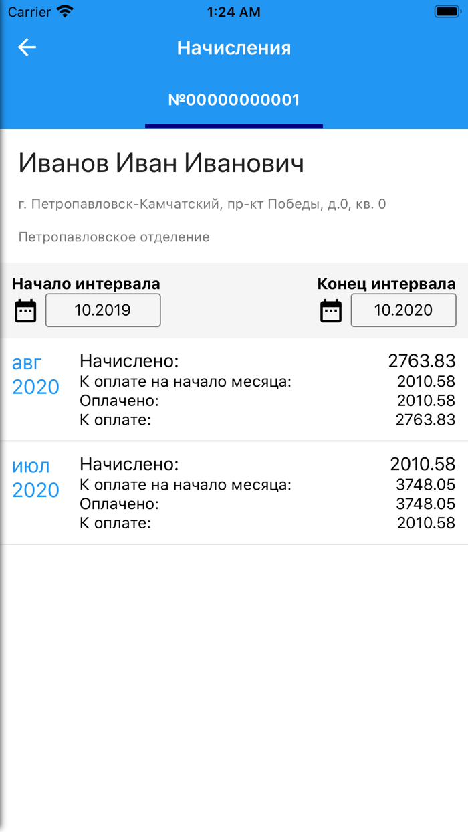Tap the Wi-Fi icon in status bar
The image size is (468, 832).
coord(64,11)
